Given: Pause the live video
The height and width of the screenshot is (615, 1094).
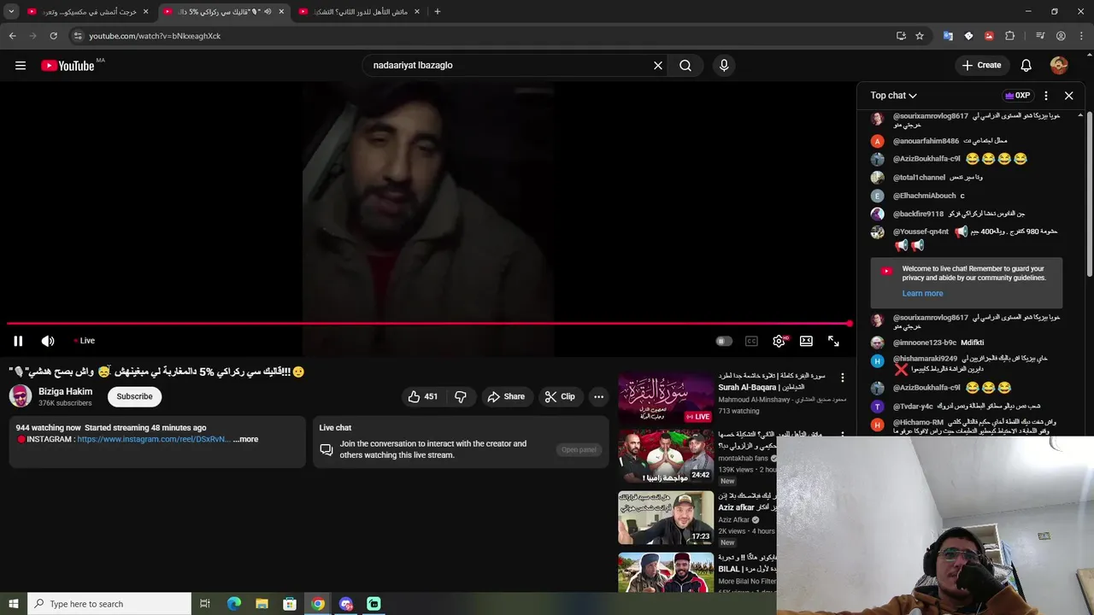Looking at the screenshot, I should click(x=18, y=341).
